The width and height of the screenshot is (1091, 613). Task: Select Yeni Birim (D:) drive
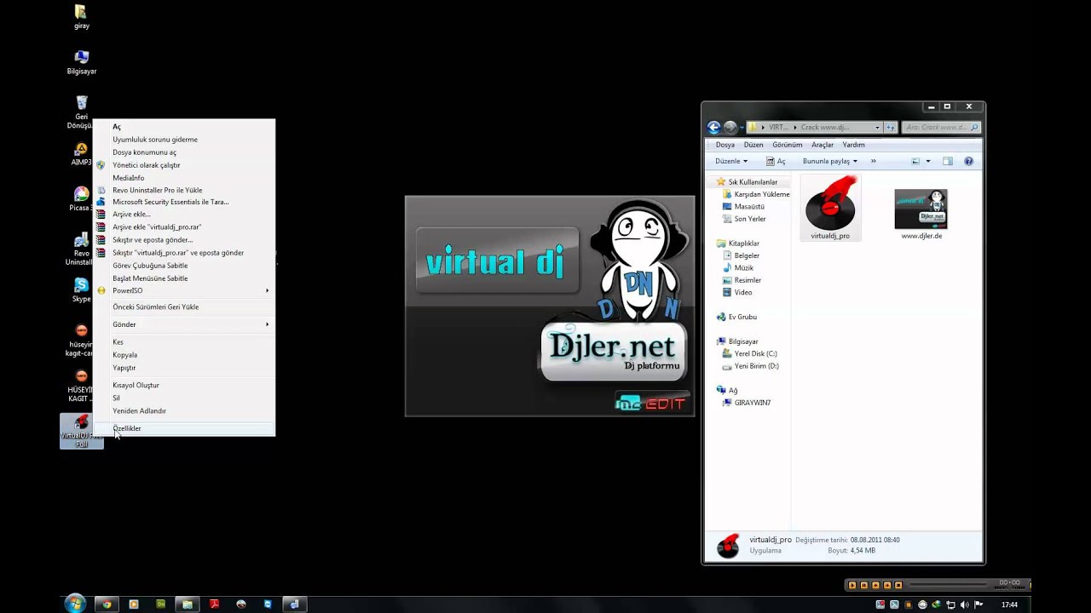[750, 366]
